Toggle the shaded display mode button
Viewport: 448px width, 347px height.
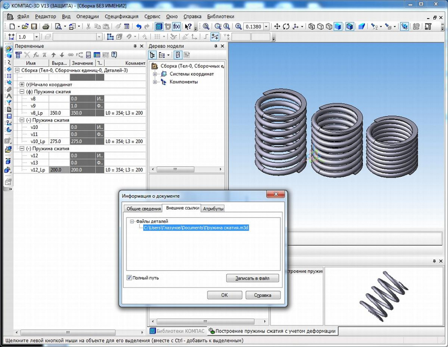pyautogui.click(x=338, y=27)
